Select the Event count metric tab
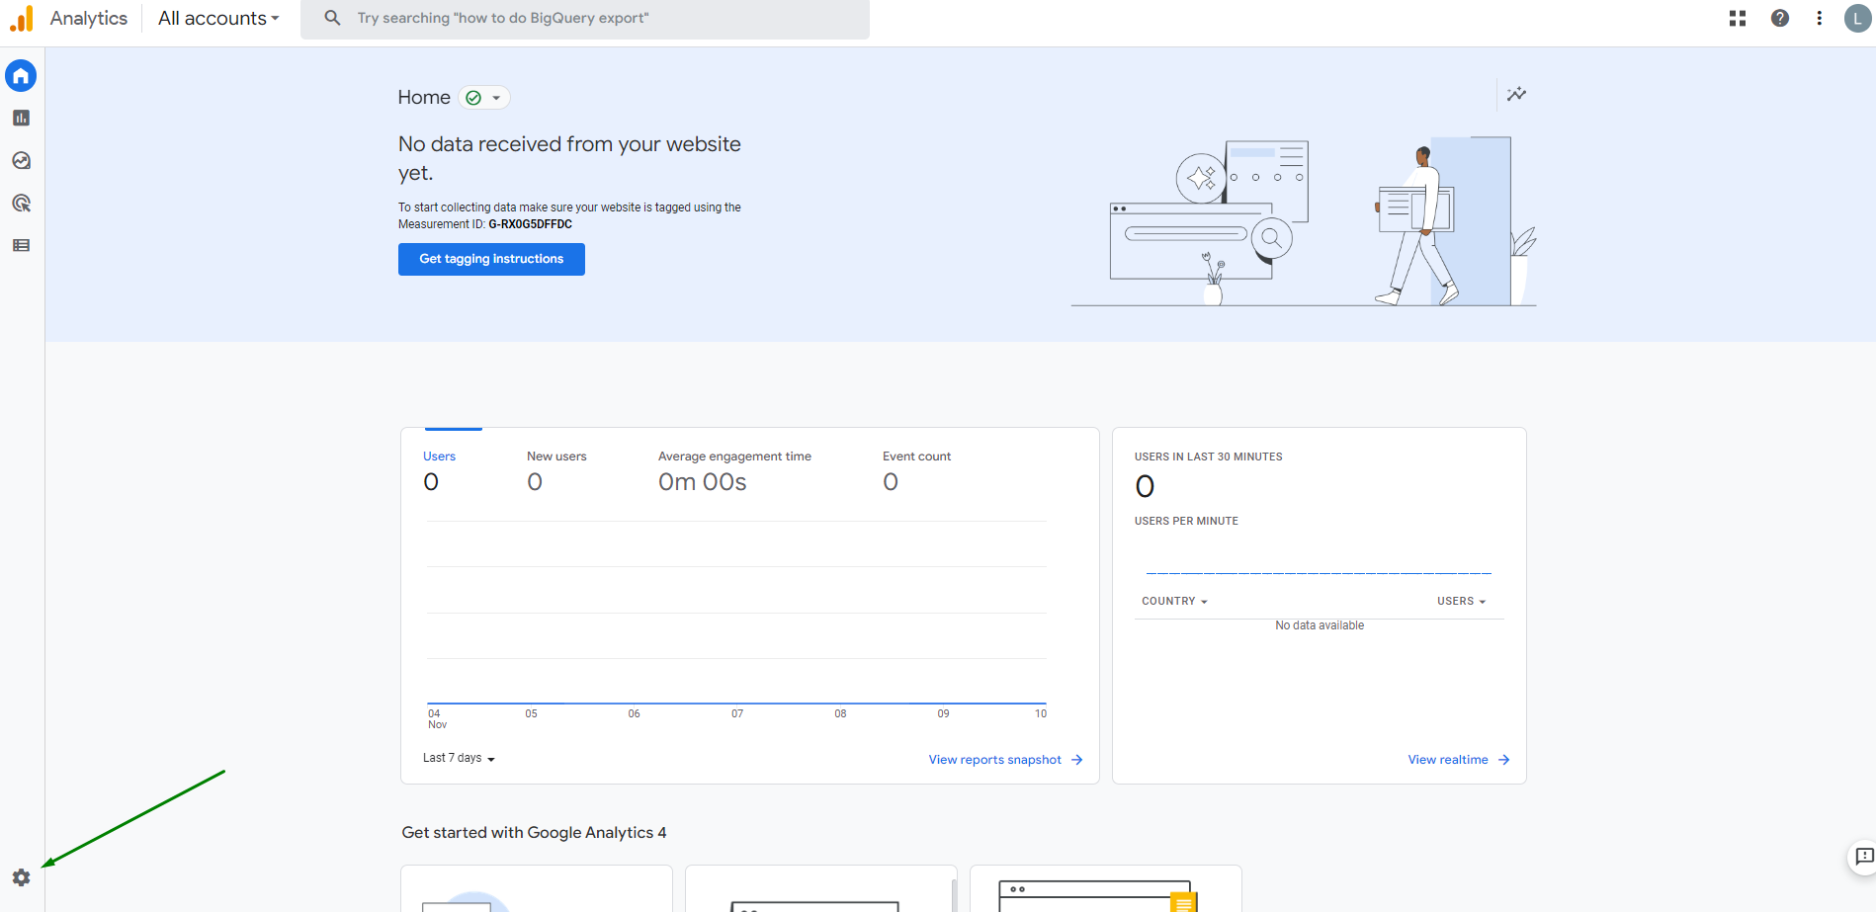Image resolution: width=1876 pixels, height=912 pixels. [x=916, y=470]
